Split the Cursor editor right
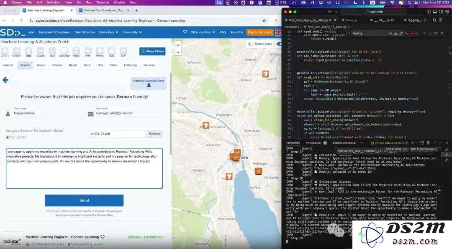Viewport: 452px width, 249px height. (x=441, y=20)
